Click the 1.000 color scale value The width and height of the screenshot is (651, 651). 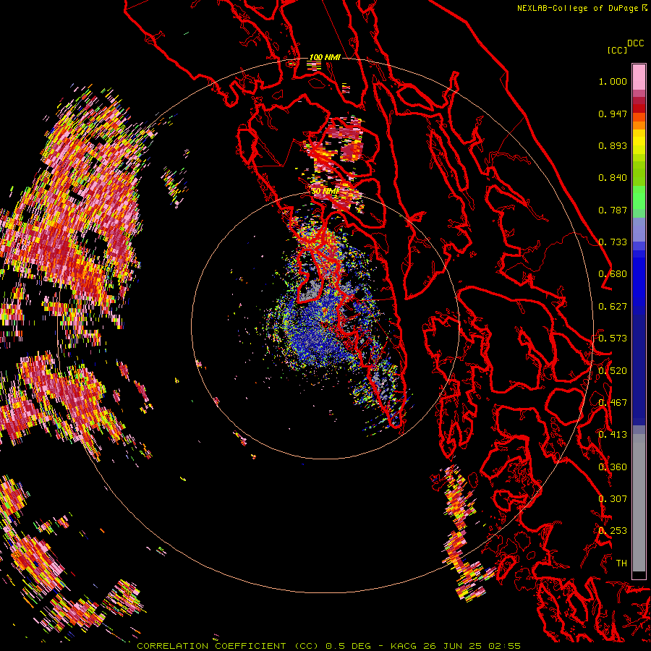pos(613,81)
